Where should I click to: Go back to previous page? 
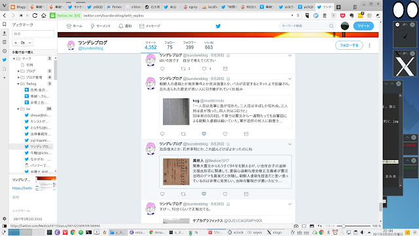pos(5,16)
